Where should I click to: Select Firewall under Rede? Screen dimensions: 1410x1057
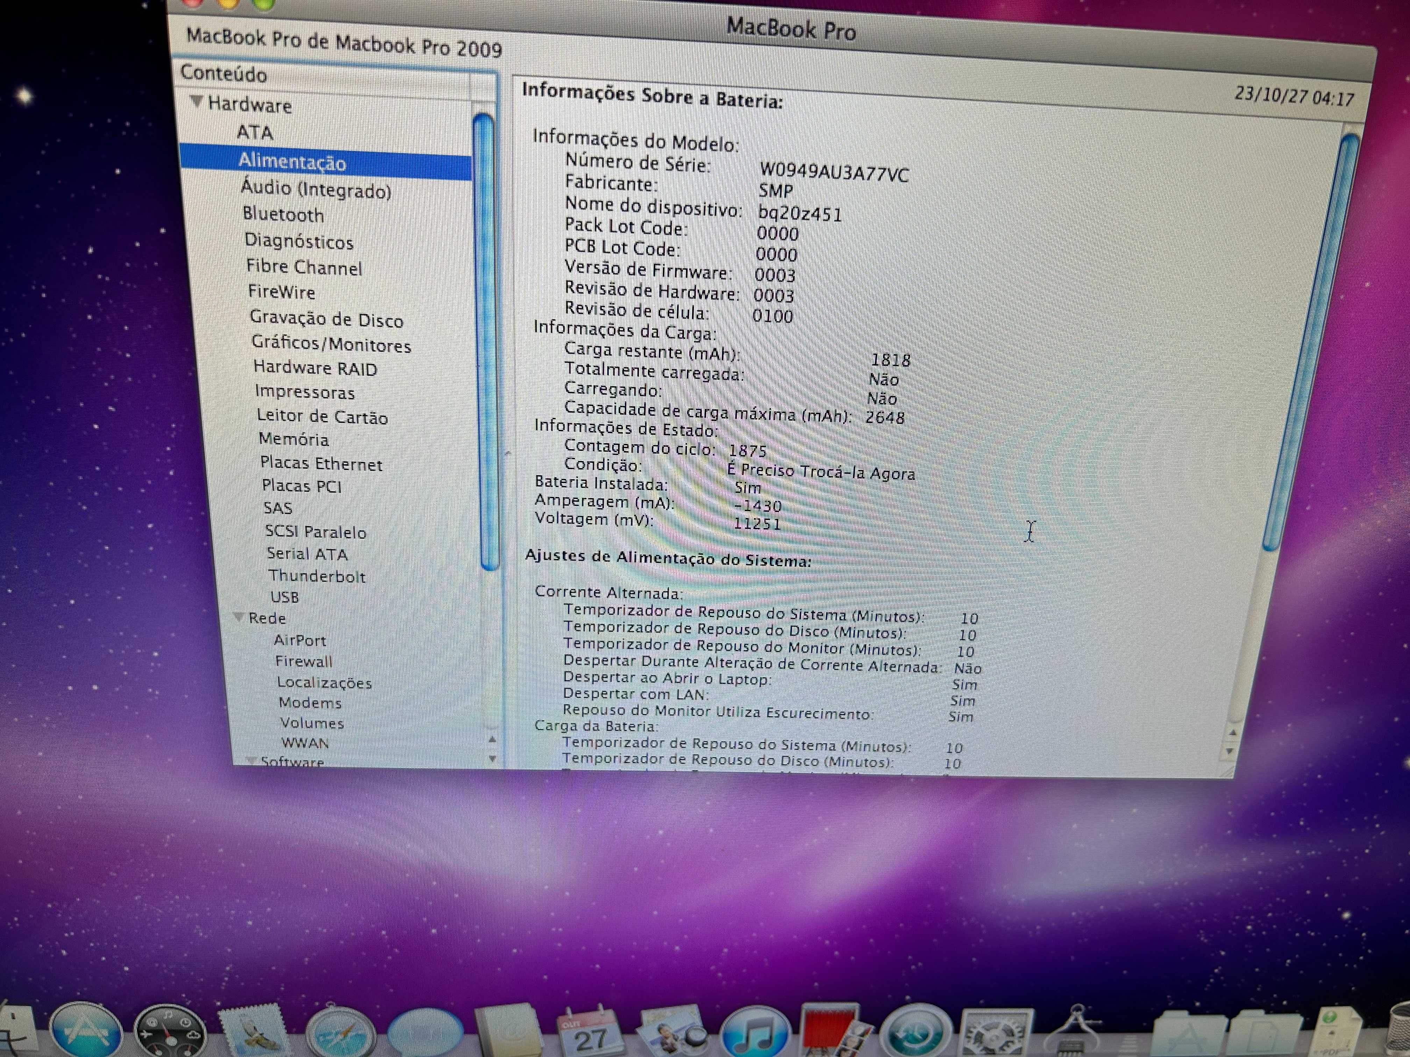304,661
